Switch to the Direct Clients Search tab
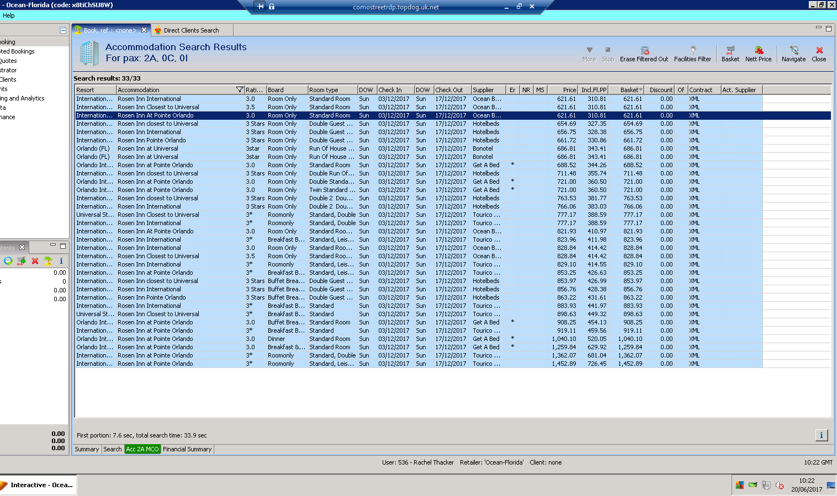Viewport: 837px width, 496px height. coord(191,30)
